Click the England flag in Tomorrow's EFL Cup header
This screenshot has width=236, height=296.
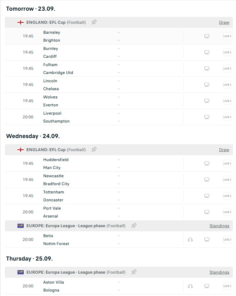[21, 22]
